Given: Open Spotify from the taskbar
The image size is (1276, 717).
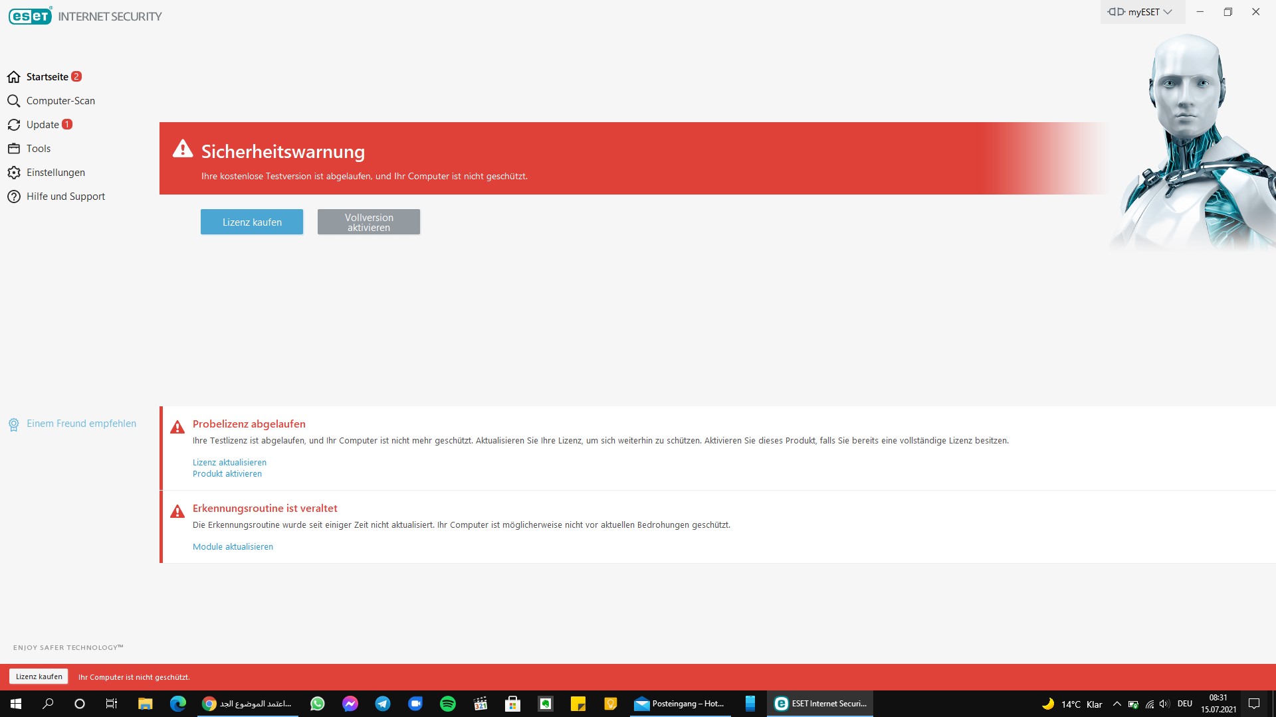Looking at the screenshot, I should (448, 704).
